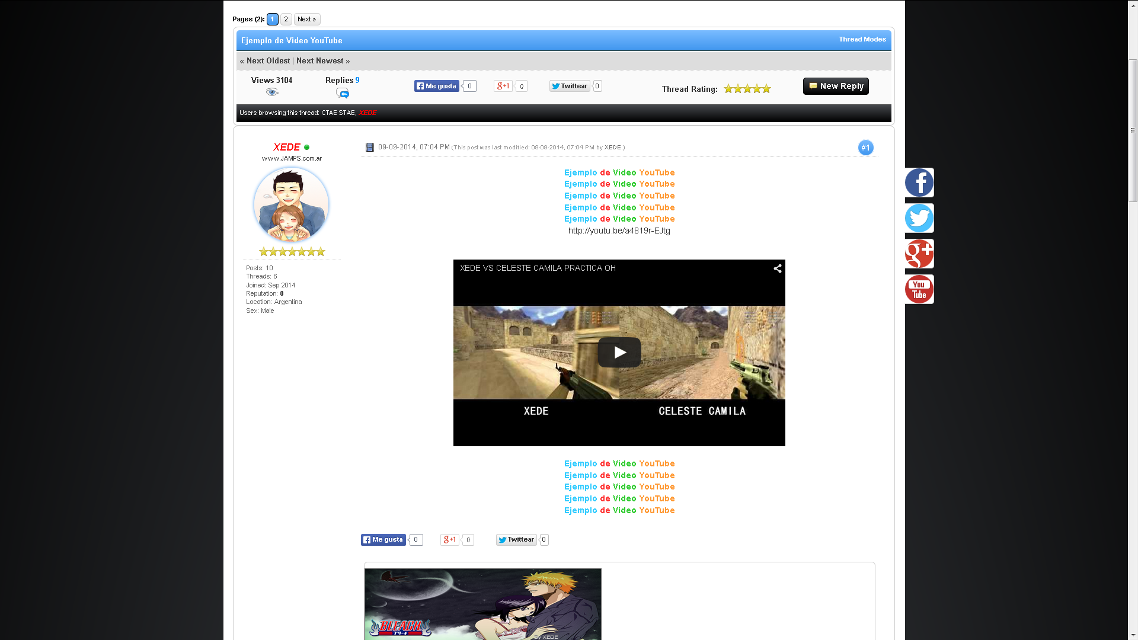
Task: Open the Next Newest thread link
Action: [319, 60]
